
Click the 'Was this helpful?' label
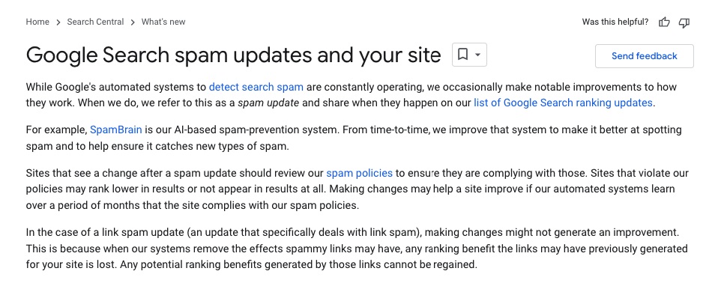click(615, 22)
